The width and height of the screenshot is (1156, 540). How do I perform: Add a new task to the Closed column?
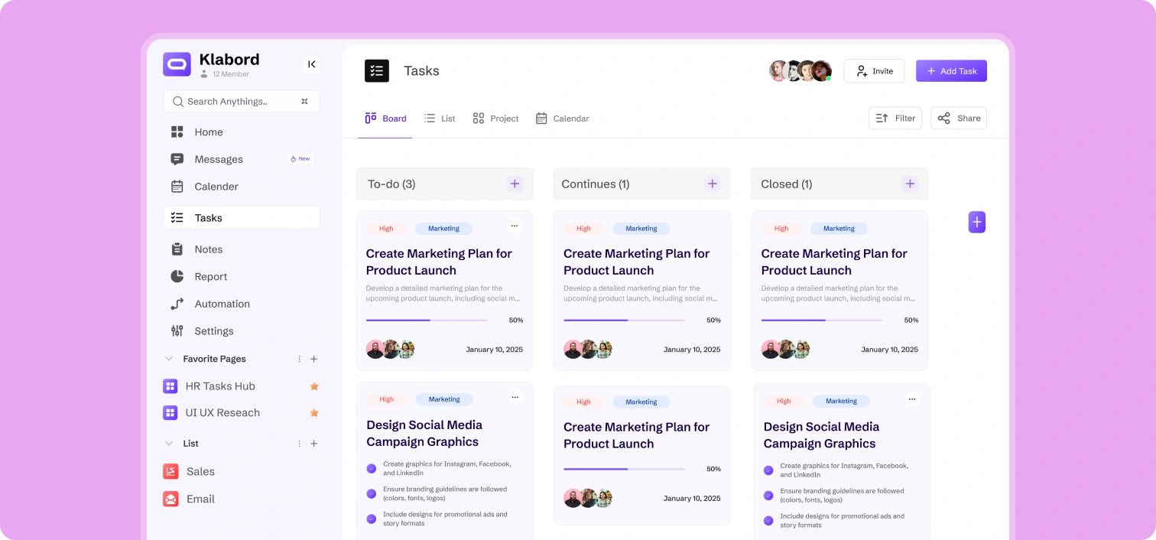pos(910,184)
